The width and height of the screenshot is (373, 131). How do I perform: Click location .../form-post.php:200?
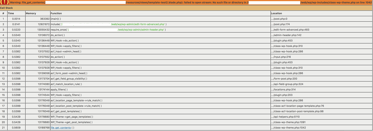[x=284, y=79]
